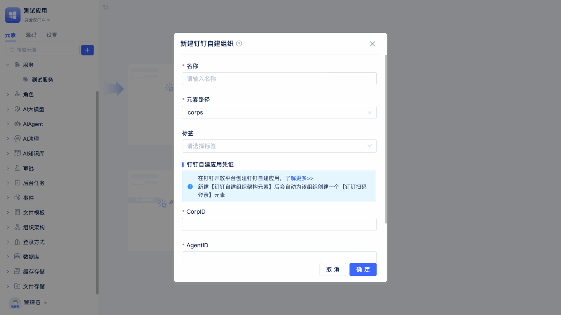Click the 登录方式 category icon

tap(17, 242)
